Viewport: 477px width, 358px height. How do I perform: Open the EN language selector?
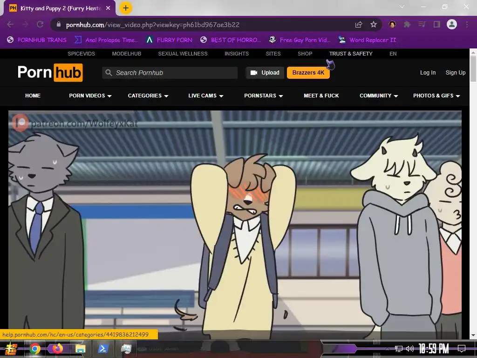(x=393, y=54)
